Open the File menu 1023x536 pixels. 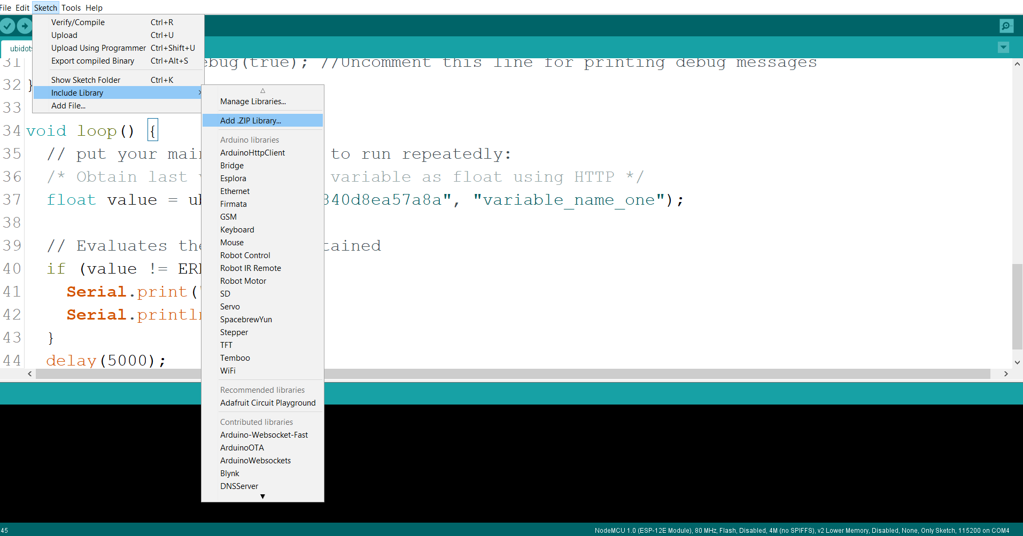coord(5,7)
